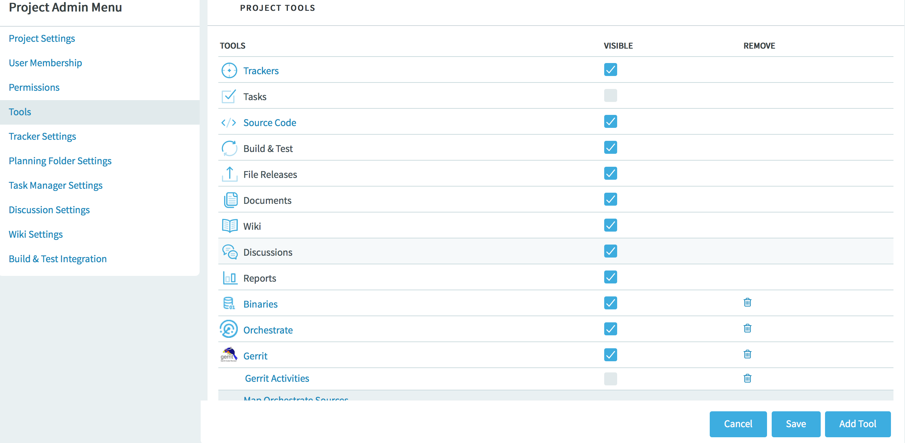905x443 pixels.
Task: Click the Trackers tool icon
Action: coord(229,70)
